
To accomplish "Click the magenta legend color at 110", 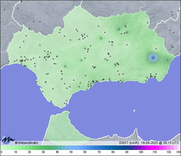I will 155,148.
